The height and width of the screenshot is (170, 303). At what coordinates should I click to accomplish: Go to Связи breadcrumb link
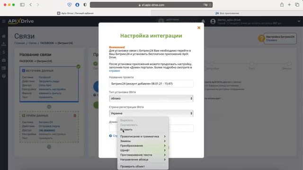[x=33, y=43]
